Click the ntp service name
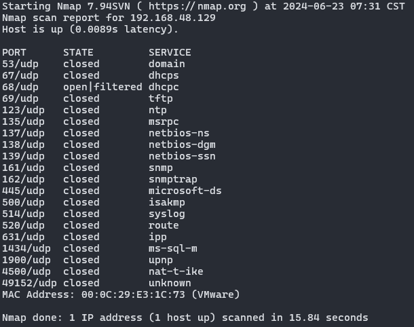 (x=157, y=110)
